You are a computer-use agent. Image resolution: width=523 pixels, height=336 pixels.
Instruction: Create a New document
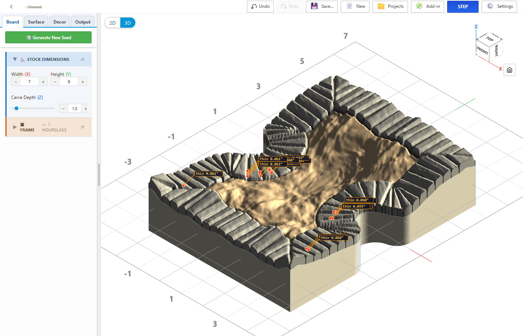(x=355, y=7)
